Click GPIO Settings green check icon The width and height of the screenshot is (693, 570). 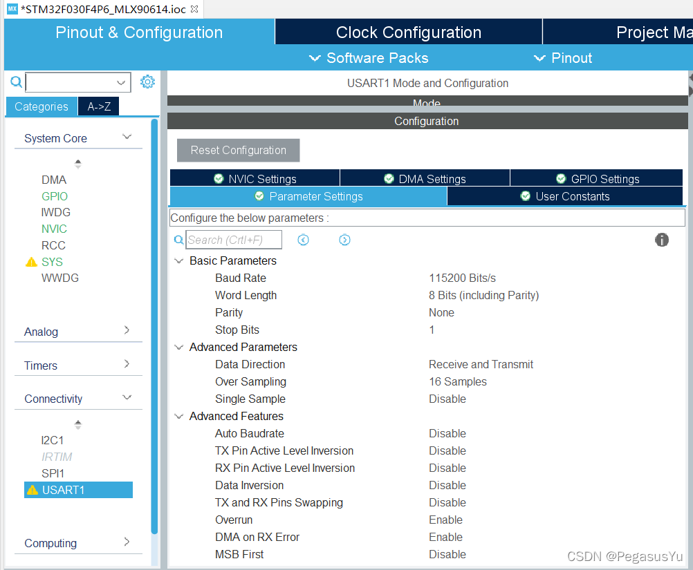click(561, 178)
